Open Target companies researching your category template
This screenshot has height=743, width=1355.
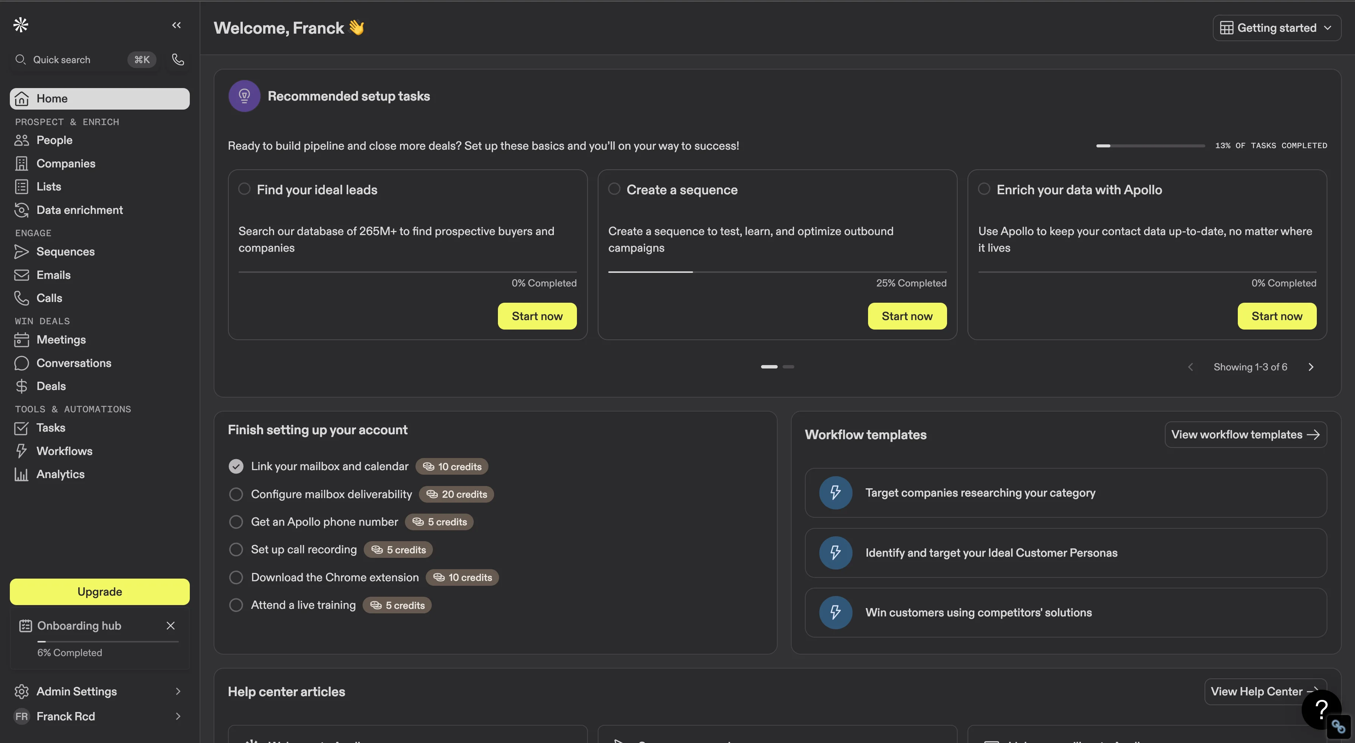point(1066,493)
